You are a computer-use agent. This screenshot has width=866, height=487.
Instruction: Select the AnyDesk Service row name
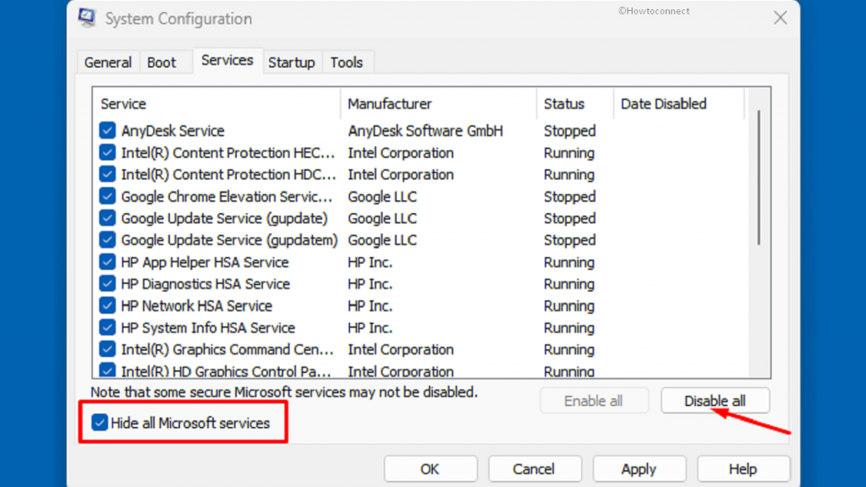pyautogui.click(x=173, y=131)
